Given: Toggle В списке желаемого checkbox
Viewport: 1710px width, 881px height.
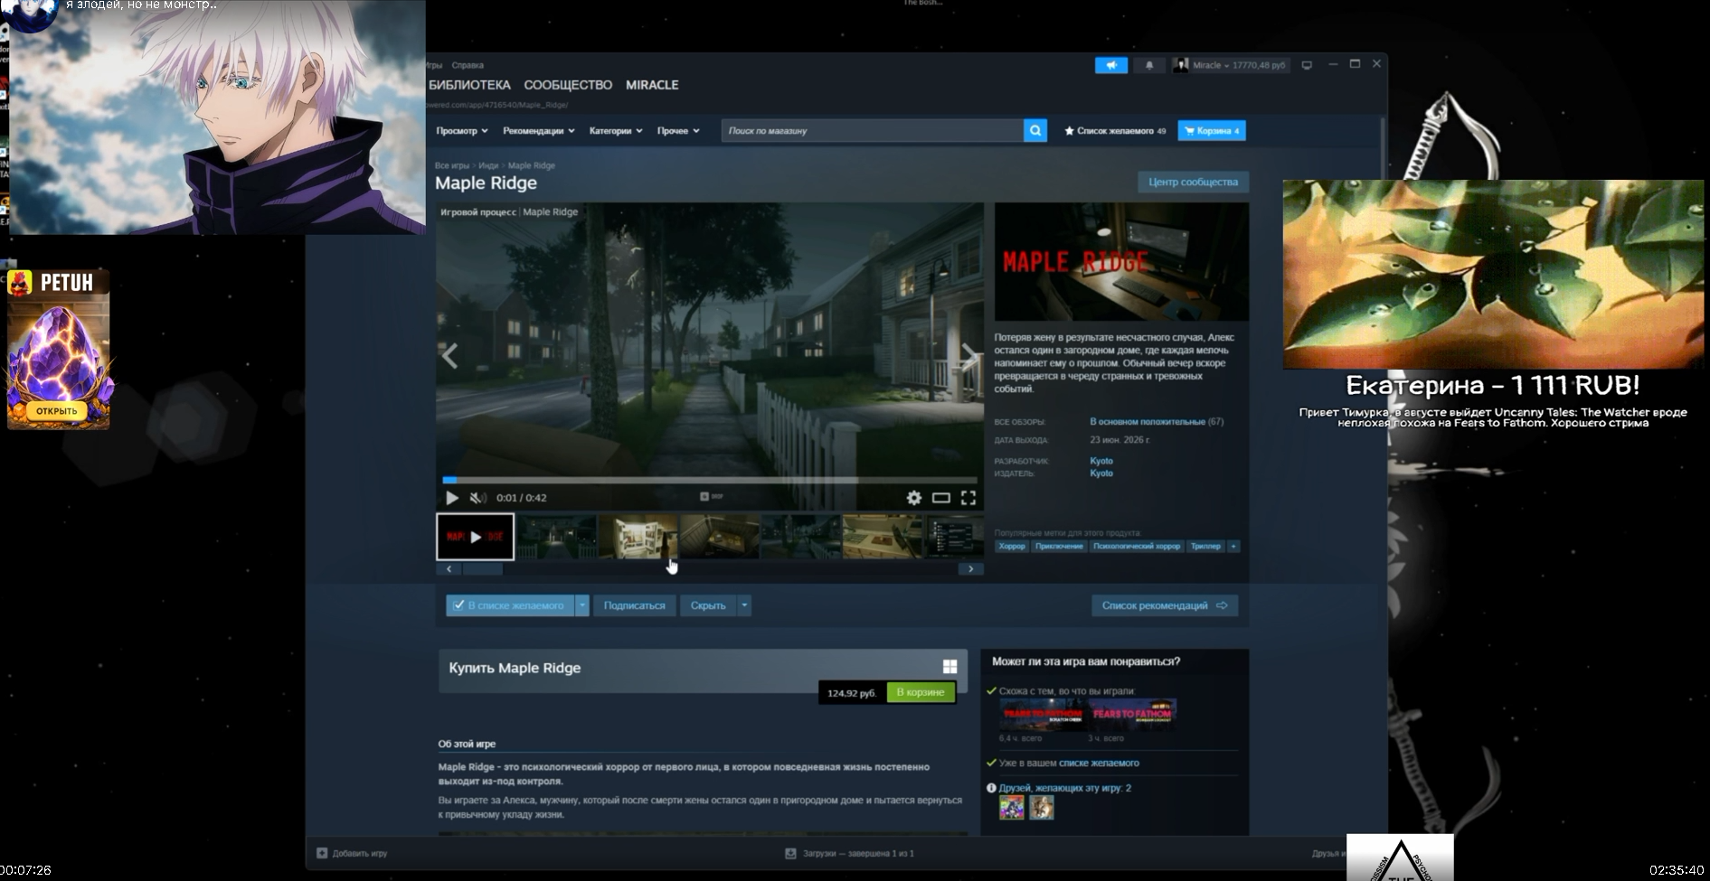Looking at the screenshot, I should click(458, 605).
